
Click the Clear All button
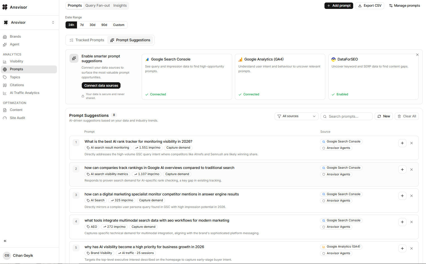pos(407,116)
